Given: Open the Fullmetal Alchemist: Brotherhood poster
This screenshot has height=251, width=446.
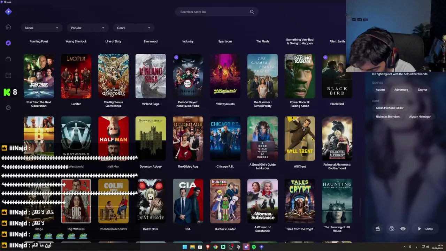Looking at the screenshot, I should coord(337,139).
